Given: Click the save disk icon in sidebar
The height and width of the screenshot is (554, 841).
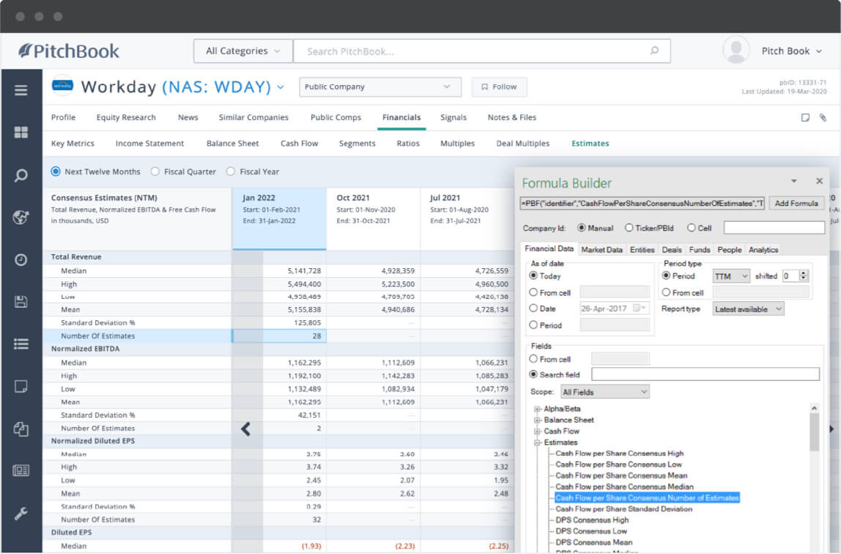Looking at the screenshot, I should click(22, 300).
